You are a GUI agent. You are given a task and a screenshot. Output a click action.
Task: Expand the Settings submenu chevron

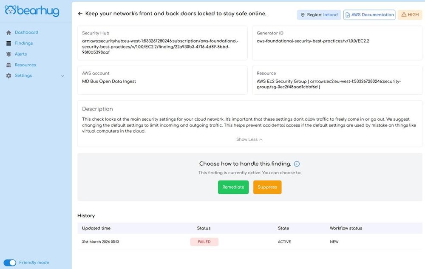pyautogui.click(x=62, y=76)
